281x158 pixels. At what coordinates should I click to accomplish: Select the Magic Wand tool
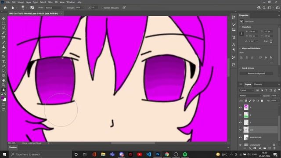coord(4,33)
